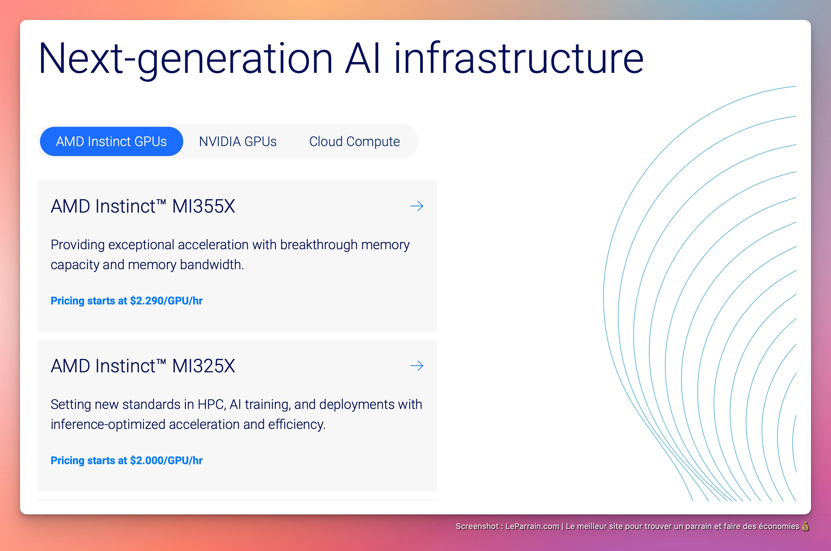Switch to the NVIDIA GPUs tab
831x551 pixels.
[238, 142]
